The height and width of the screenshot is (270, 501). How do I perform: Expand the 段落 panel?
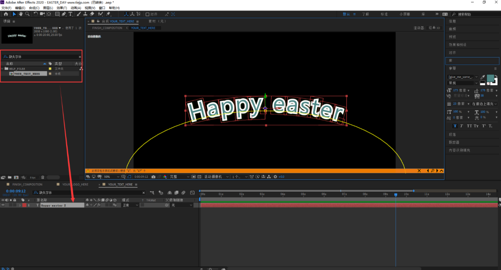[x=452, y=134]
